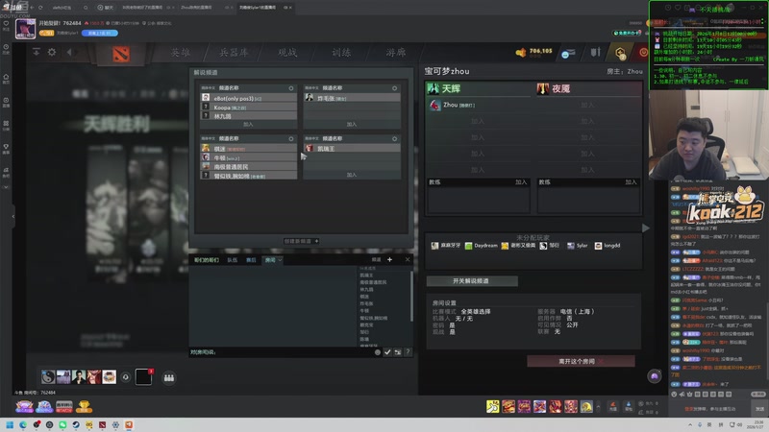The height and width of the screenshot is (432, 769).
Task: Join Dire coach slot via 加入
Action: [631, 182]
